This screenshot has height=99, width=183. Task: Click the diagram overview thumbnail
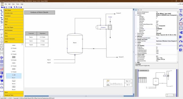157,83
